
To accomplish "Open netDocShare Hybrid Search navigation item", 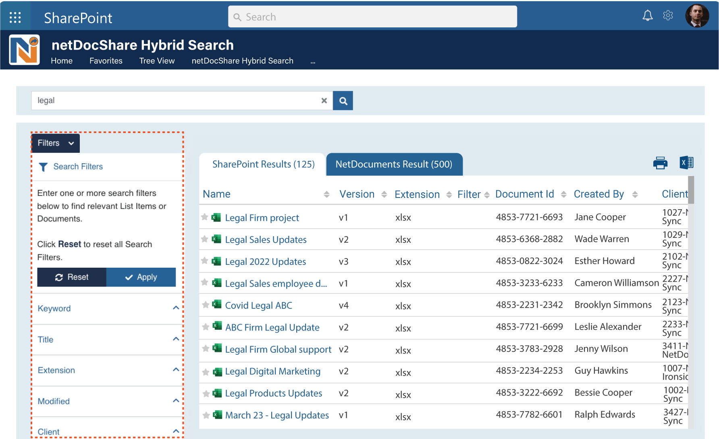I will (x=243, y=61).
